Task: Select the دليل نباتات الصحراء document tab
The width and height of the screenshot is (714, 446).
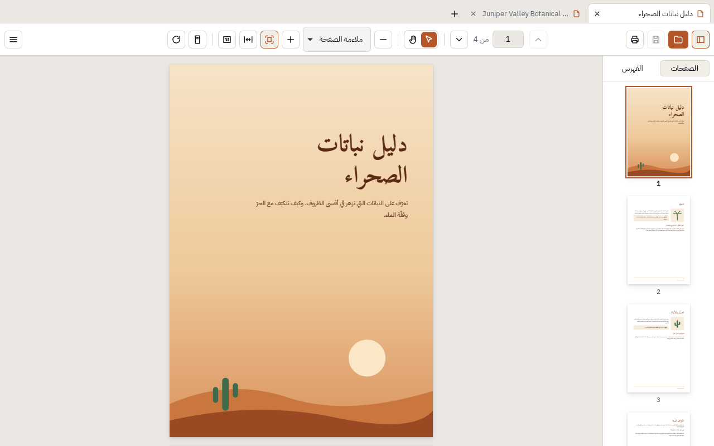Action: point(649,13)
